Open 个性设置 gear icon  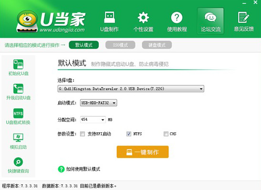pos(143,17)
